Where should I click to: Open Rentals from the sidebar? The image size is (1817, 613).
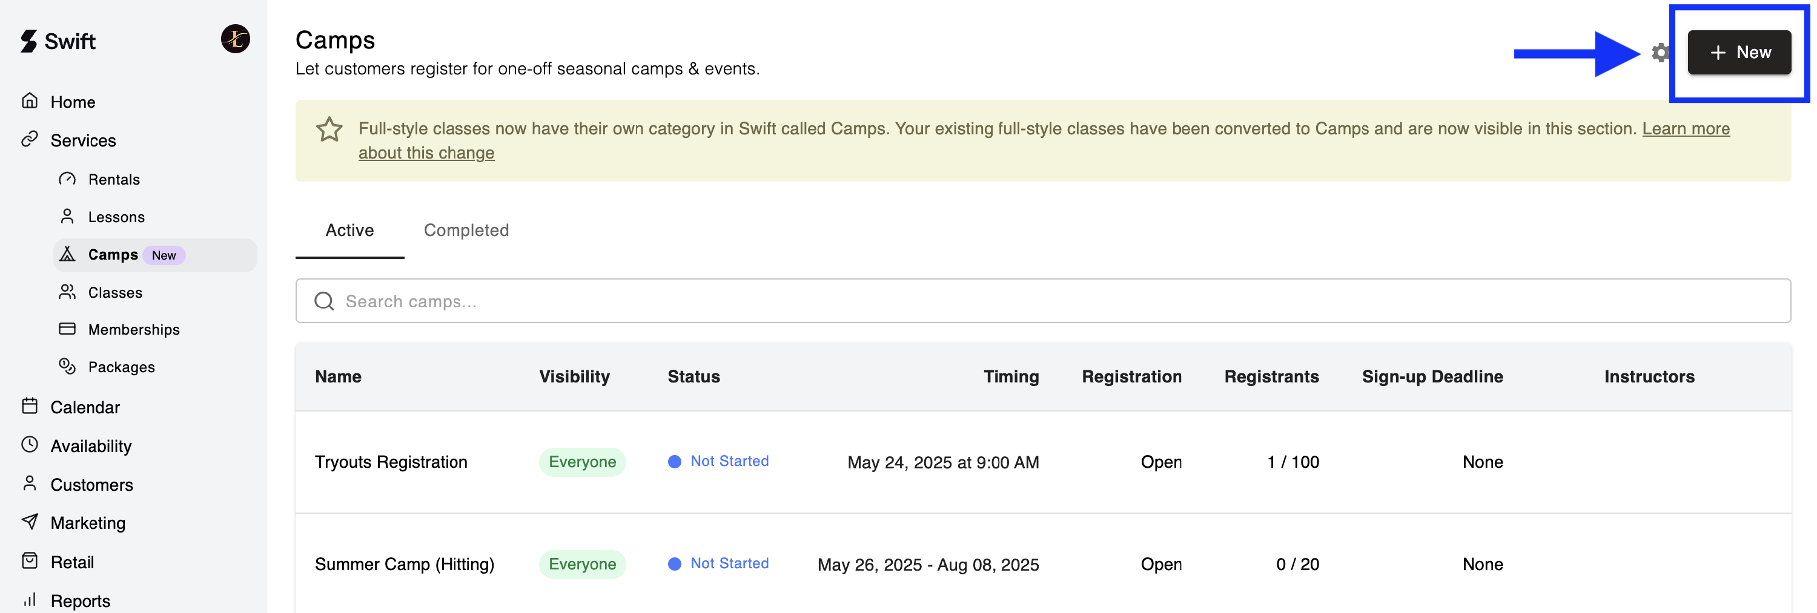point(114,180)
